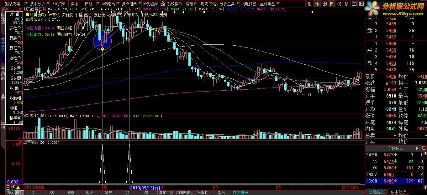This screenshot has width=427, height=195.
Task: Select the 全屏 side tab
Action: 3,97
